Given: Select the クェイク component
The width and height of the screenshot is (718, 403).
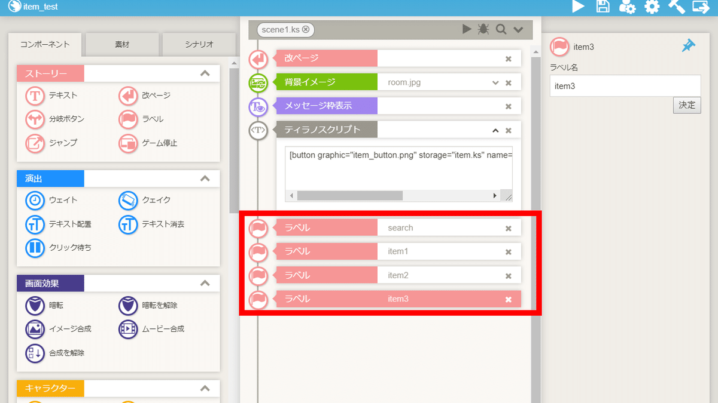Looking at the screenshot, I should click(x=145, y=200).
